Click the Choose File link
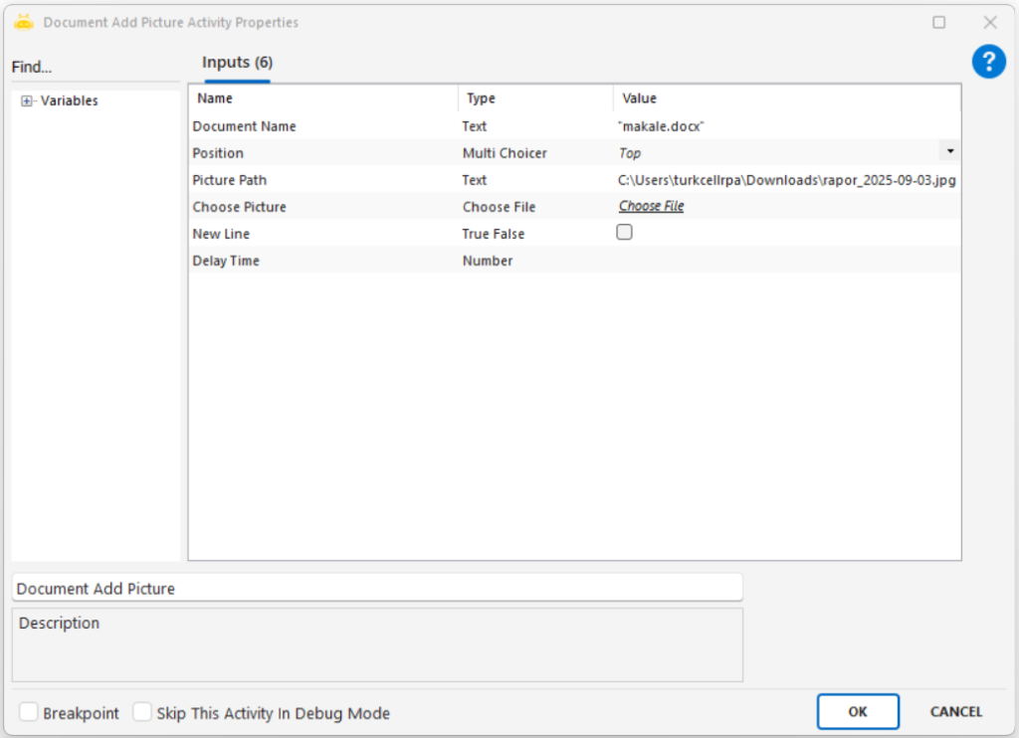This screenshot has width=1019, height=738. tap(651, 207)
